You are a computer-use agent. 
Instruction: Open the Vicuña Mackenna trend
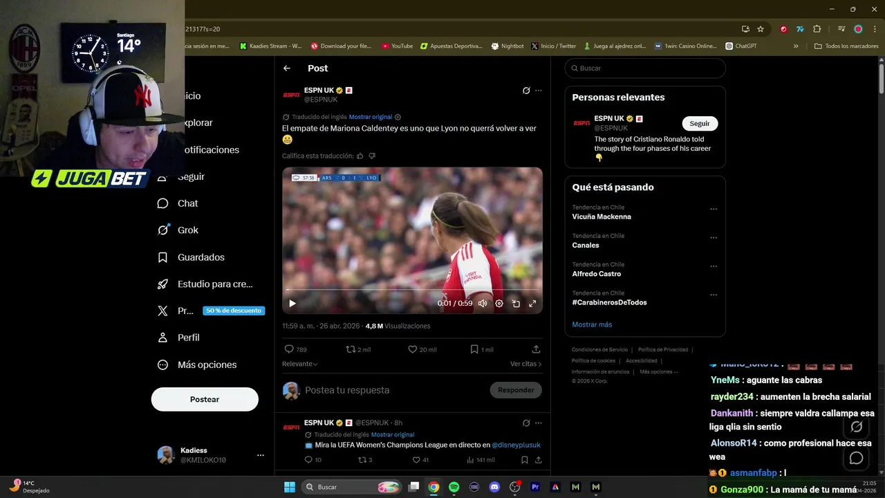[x=602, y=216]
